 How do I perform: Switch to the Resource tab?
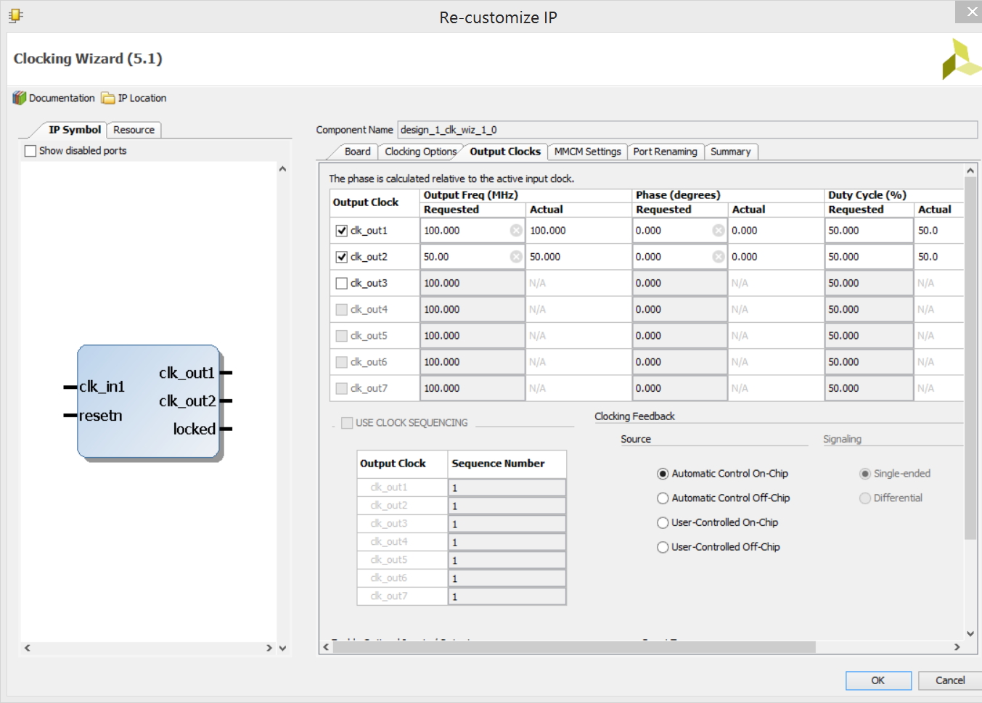(x=134, y=130)
